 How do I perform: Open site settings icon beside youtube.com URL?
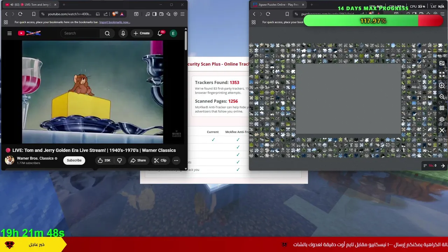point(43,14)
